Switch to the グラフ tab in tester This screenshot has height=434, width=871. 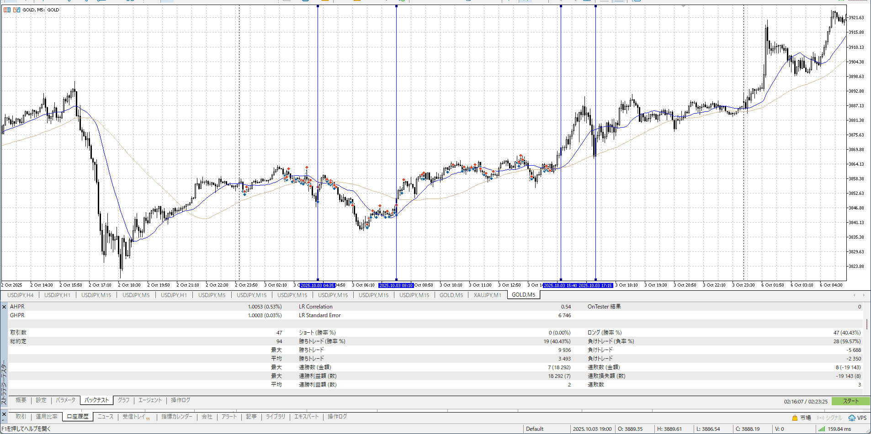[123, 400]
